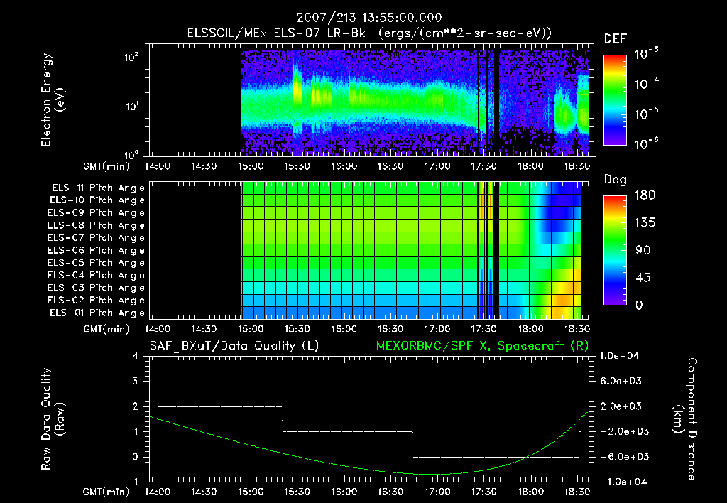Select the ELS-10 Pitch Angle row label
727x503 pixels.
coord(97,200)
